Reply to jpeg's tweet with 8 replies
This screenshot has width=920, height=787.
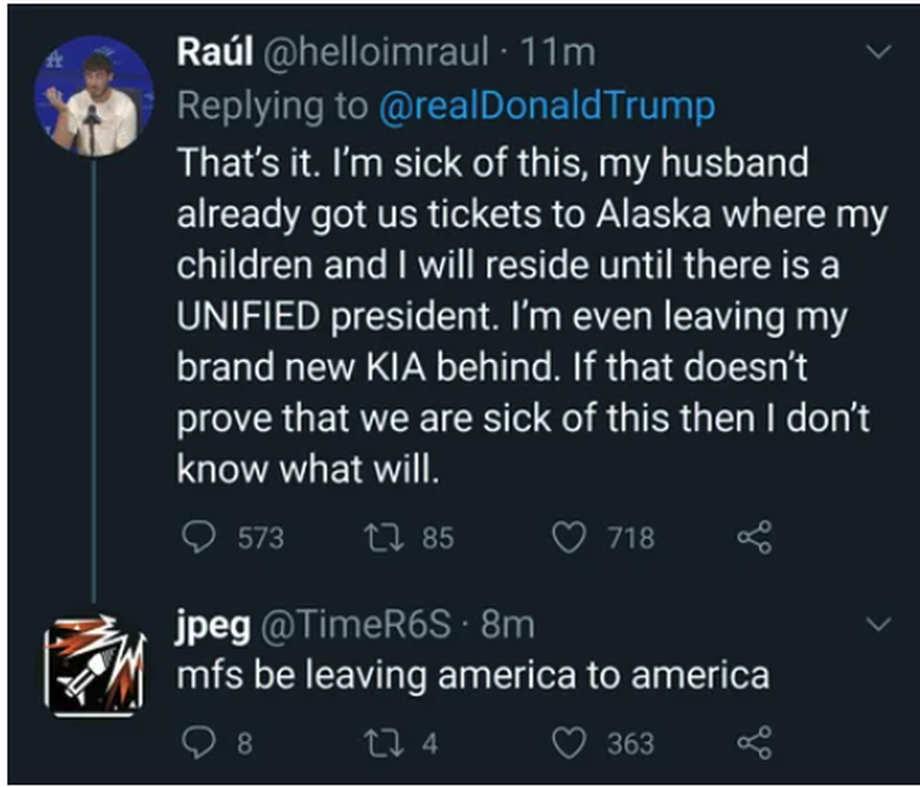pyautogui.click(x=202, y=742)
